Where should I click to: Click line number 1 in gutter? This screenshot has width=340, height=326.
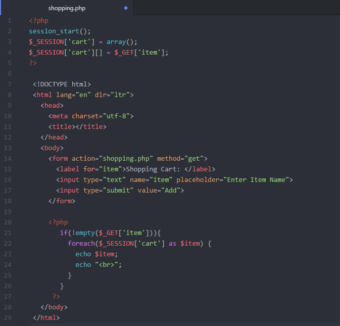(10, 21)
